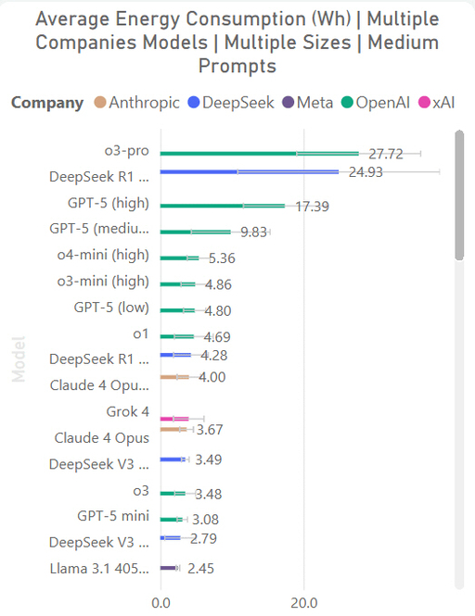Image resolution: width=475 pixels, height=616 pixels.
Task: Click the Grok 4 axis label
Action: tap(128, 411)
